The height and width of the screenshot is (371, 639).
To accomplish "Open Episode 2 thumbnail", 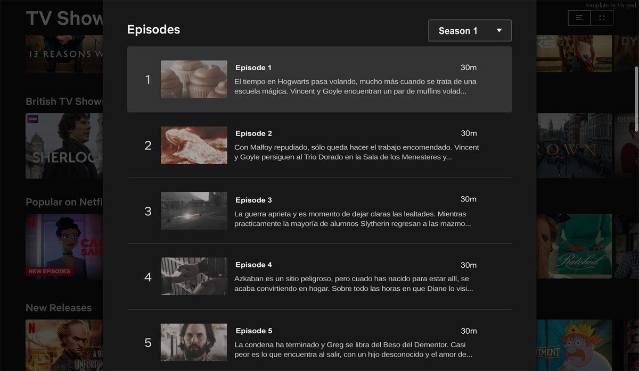I will [x=194, y=145].
